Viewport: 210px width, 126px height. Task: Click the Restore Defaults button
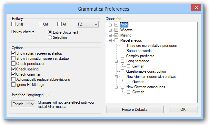click(135, 110)
